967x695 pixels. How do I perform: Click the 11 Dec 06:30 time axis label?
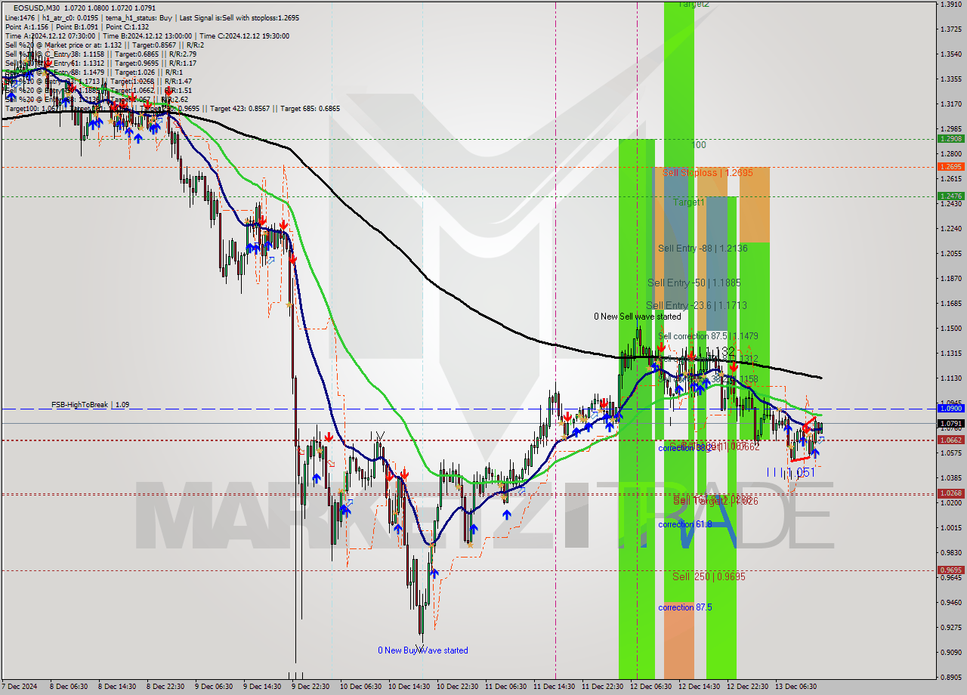(x=505, y=687)
